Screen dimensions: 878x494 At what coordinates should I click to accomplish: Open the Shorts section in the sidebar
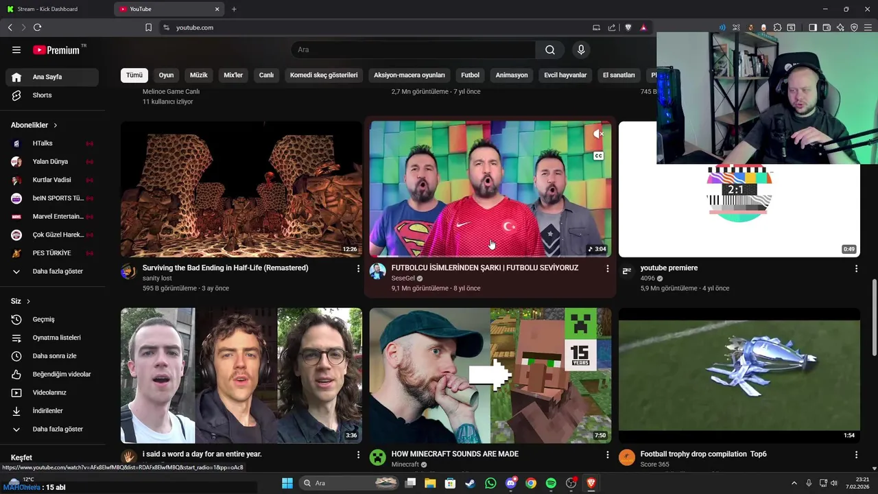pos(52,95)
